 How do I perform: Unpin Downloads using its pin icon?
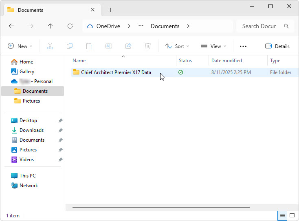tap(60, 130)
